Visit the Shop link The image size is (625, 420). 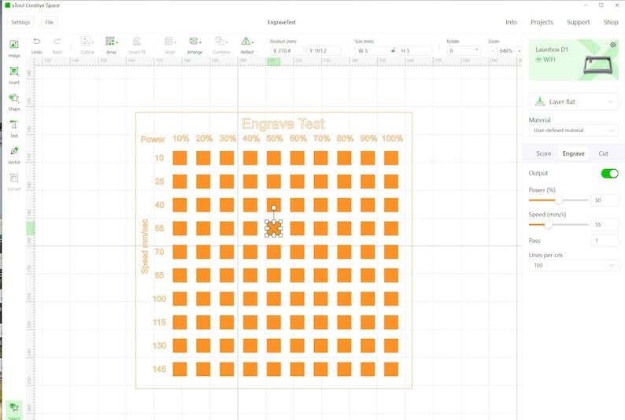pyautogui.click(x=611, y=22)
